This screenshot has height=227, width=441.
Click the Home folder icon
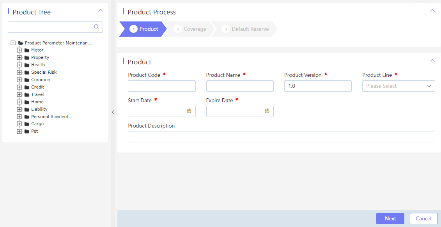pos(27,102)
